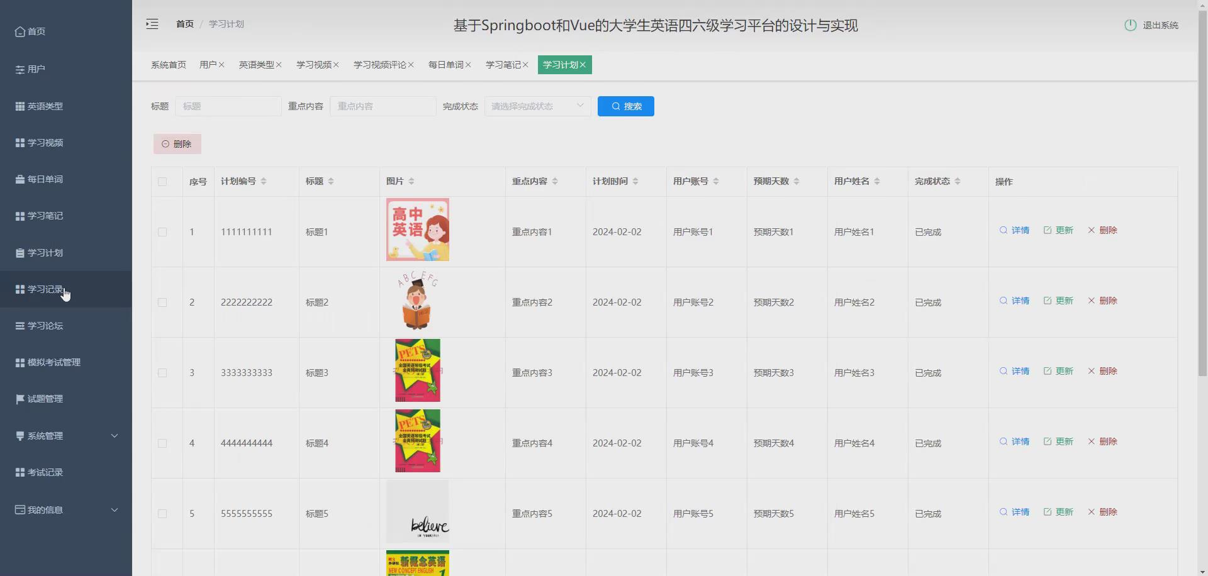Switch to the 用户 tab
1208x576 pixels.
[x=208, y=65]
